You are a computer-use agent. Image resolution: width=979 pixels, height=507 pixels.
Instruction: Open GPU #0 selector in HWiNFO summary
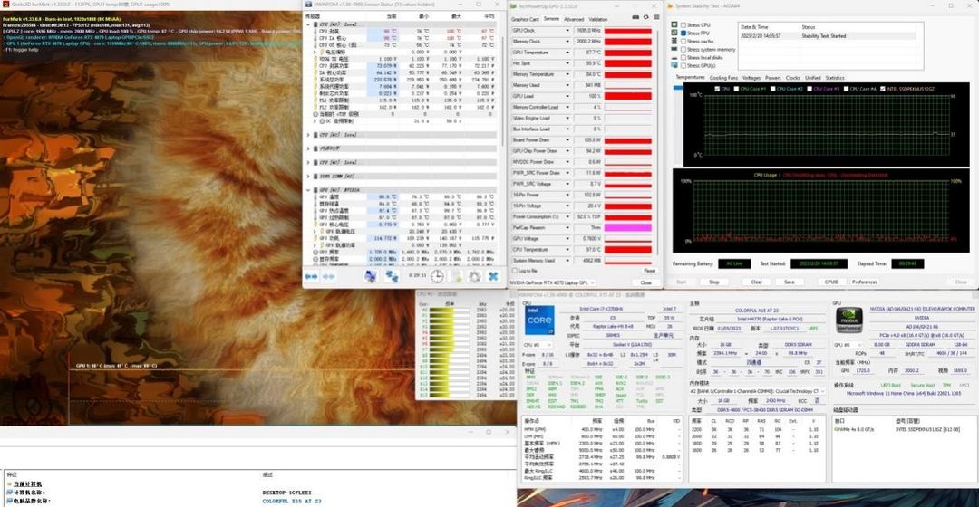pyautogui.click(x=849, y=344)
